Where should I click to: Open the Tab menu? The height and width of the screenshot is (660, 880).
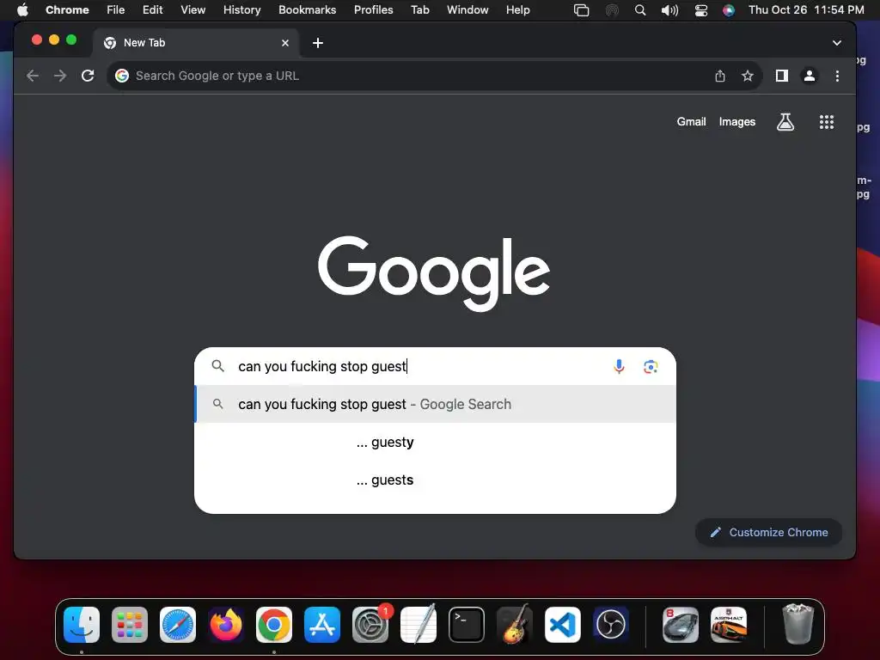click(419, 10)
